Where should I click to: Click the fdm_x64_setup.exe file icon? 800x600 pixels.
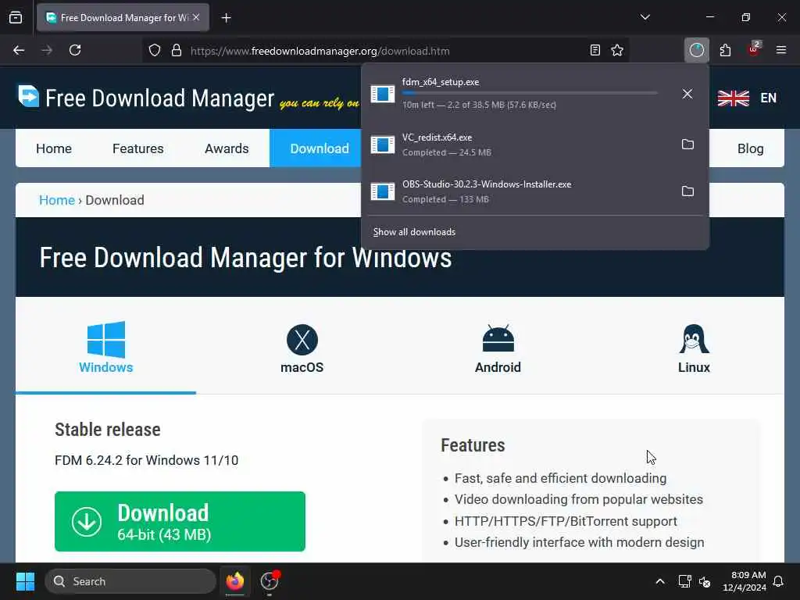click(383, 94)
